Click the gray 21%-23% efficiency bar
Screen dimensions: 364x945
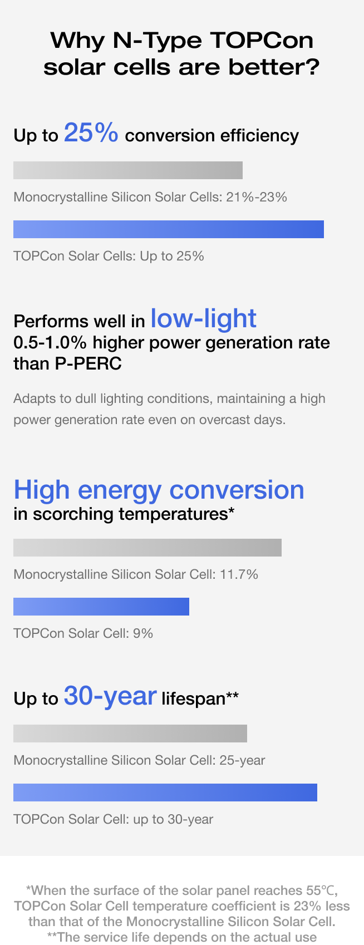tap(128, 170)
